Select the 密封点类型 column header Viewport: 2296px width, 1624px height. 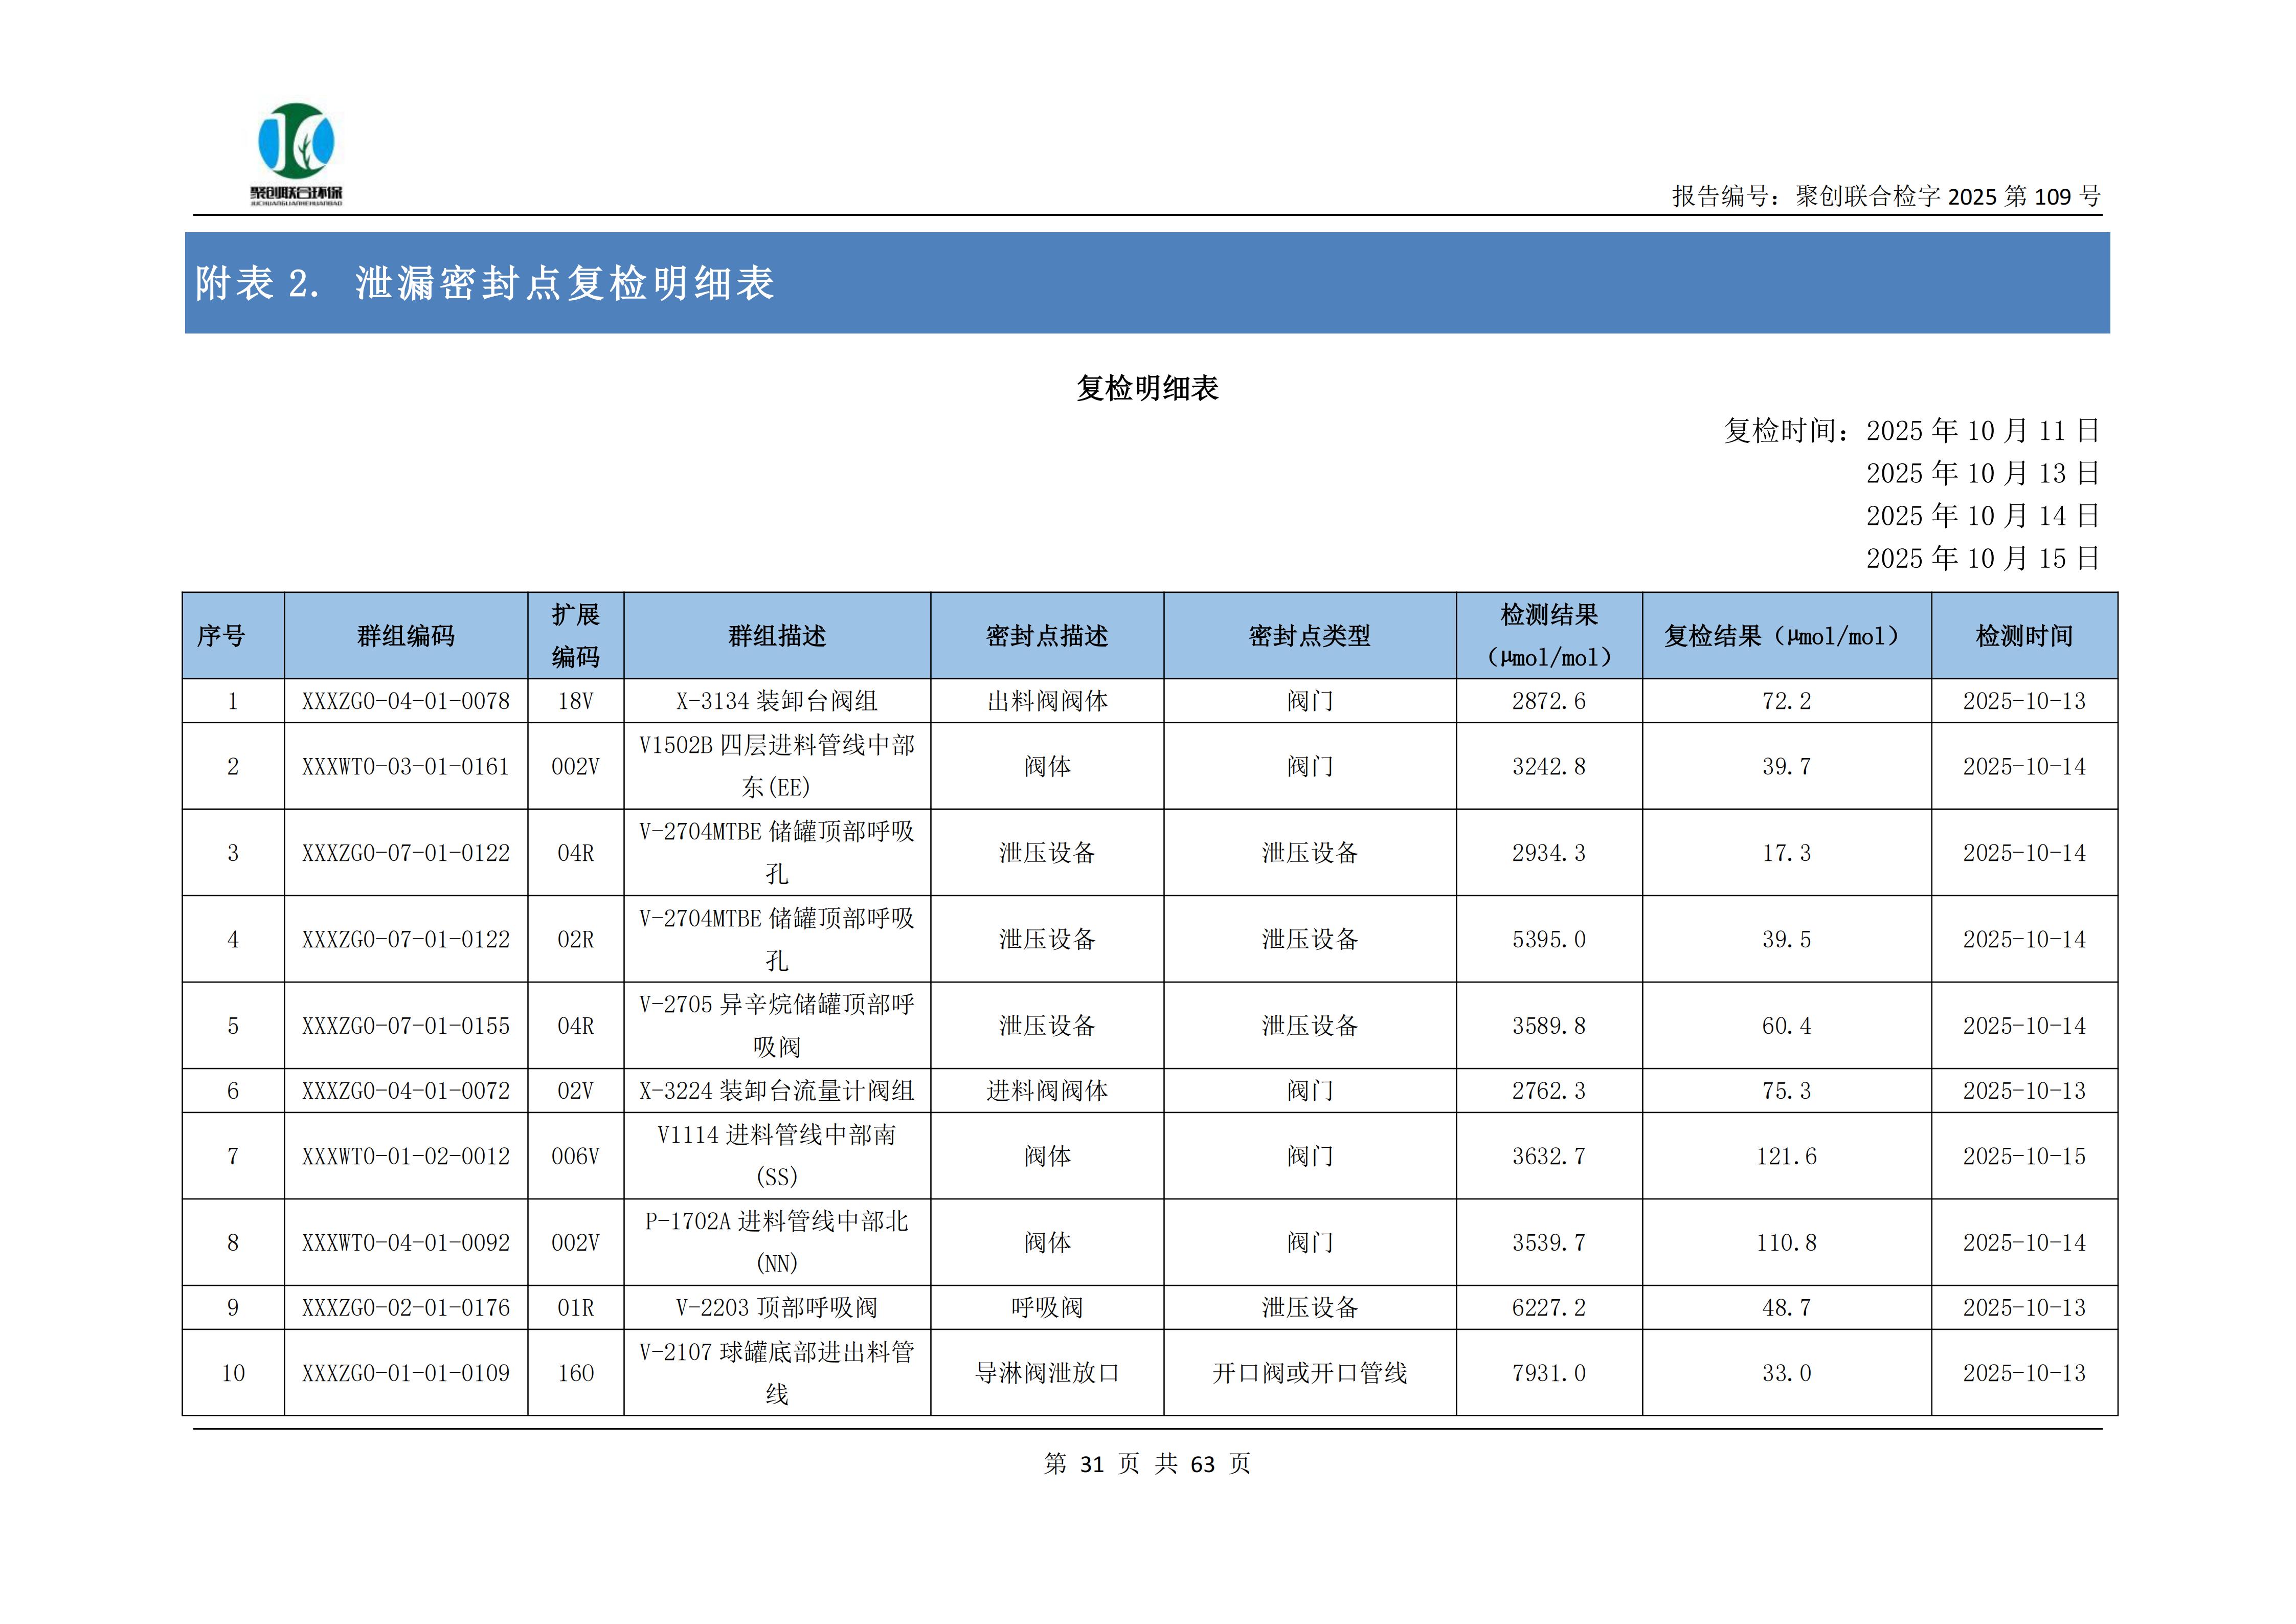coord(1309,636)
